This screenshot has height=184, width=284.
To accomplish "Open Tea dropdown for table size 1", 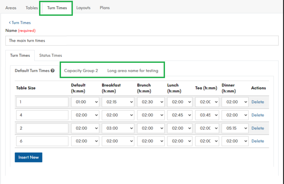I will [207, 102].
